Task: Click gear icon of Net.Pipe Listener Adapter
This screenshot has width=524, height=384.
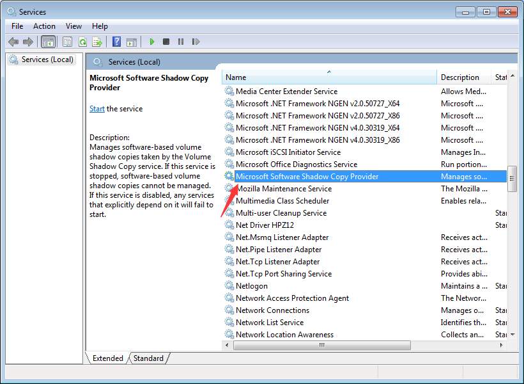Action: pyautogui.click(x=229, y=250)
